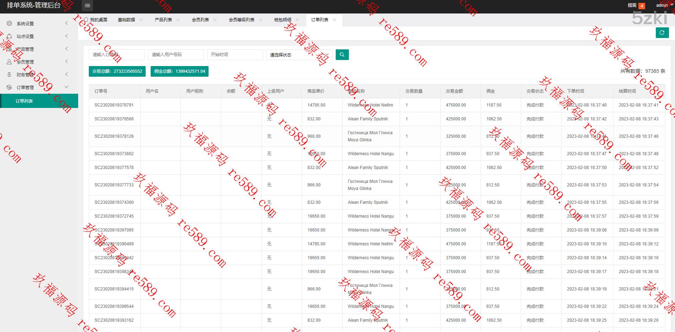This screenshot has height=332, width=675.
Task: Click the 财务管理 dollar icon
Action: click(9, 75)
